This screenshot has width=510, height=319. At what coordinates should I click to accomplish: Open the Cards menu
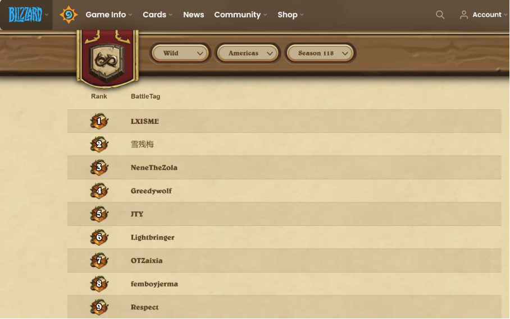pyautogui.click(x=157, y=15)
